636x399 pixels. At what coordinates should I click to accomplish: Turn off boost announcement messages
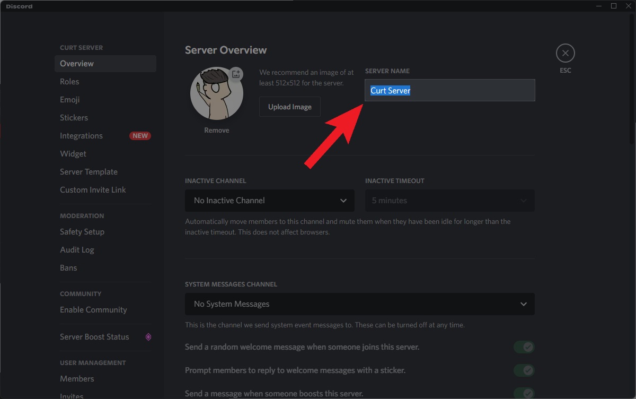[524, 393]
